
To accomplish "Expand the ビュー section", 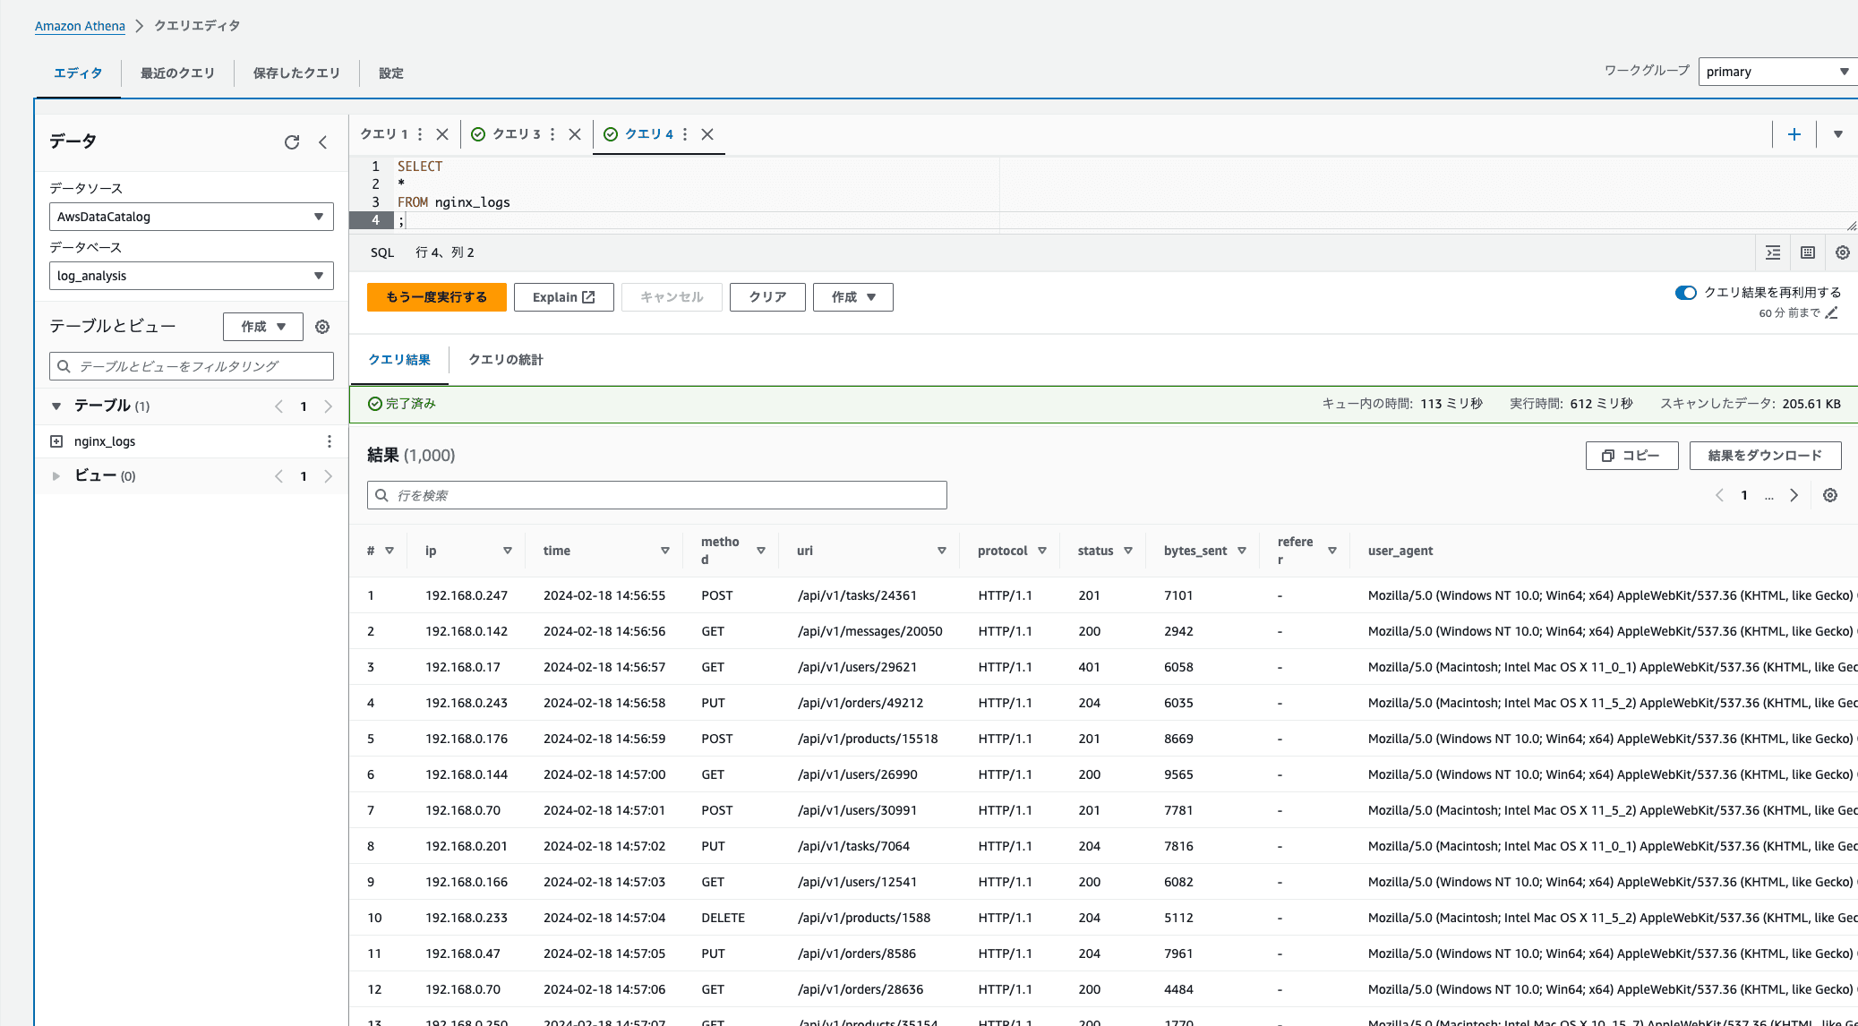I will click(x=56, y=476).
